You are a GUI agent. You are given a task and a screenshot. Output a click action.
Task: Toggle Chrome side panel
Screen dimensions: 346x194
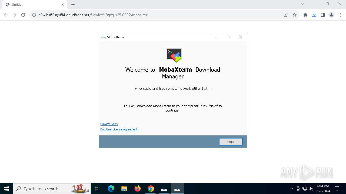click(323, 15)
